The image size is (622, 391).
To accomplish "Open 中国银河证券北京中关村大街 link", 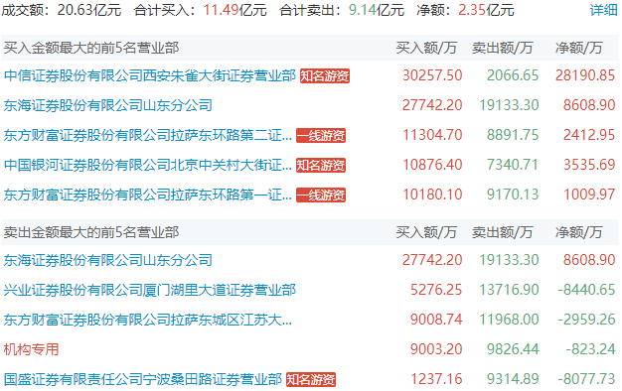I will click(x=148, y=165).
